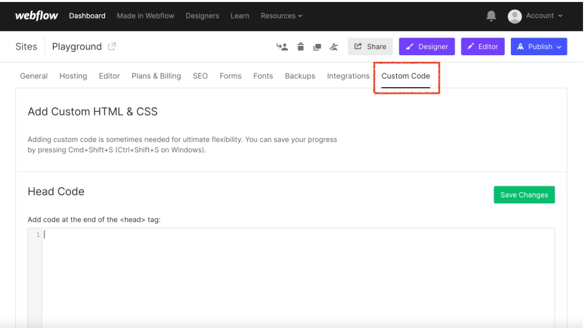Click the account avatar icon
584x328 pixels.
(515, 16)
